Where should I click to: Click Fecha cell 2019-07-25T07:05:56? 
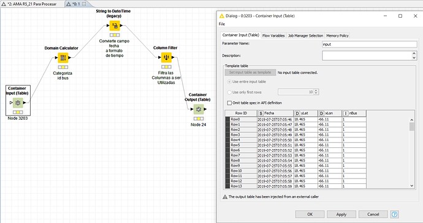click(275, 171)
